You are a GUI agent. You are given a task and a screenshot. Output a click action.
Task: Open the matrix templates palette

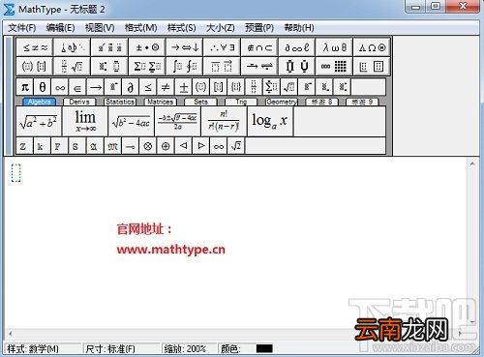[x=334, y=67]
